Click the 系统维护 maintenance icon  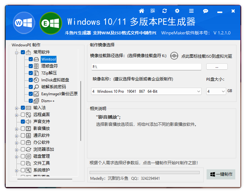pos(28,170)
